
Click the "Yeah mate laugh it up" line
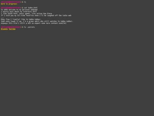click(37, 21)
